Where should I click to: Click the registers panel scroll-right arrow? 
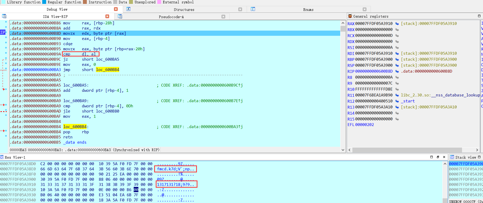tap(477, 150)
